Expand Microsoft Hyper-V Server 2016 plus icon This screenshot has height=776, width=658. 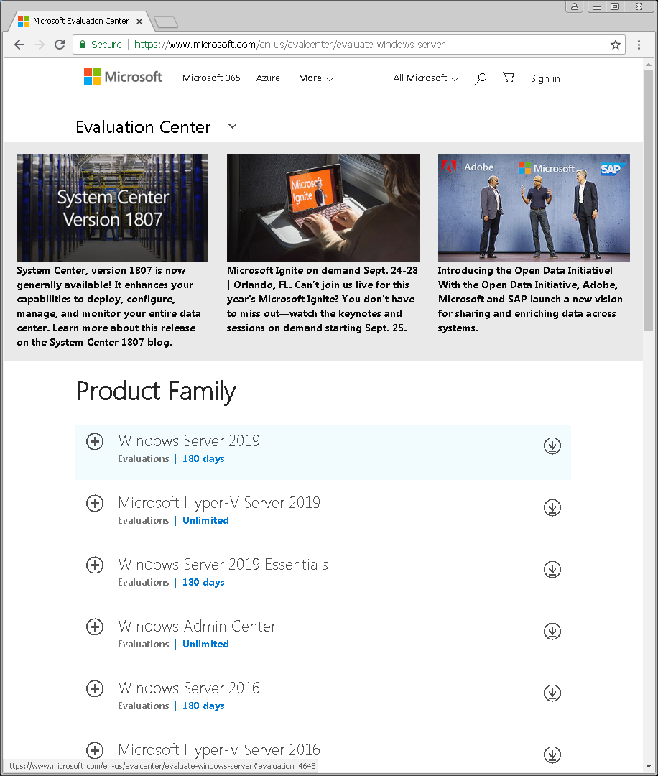(95, 750)
